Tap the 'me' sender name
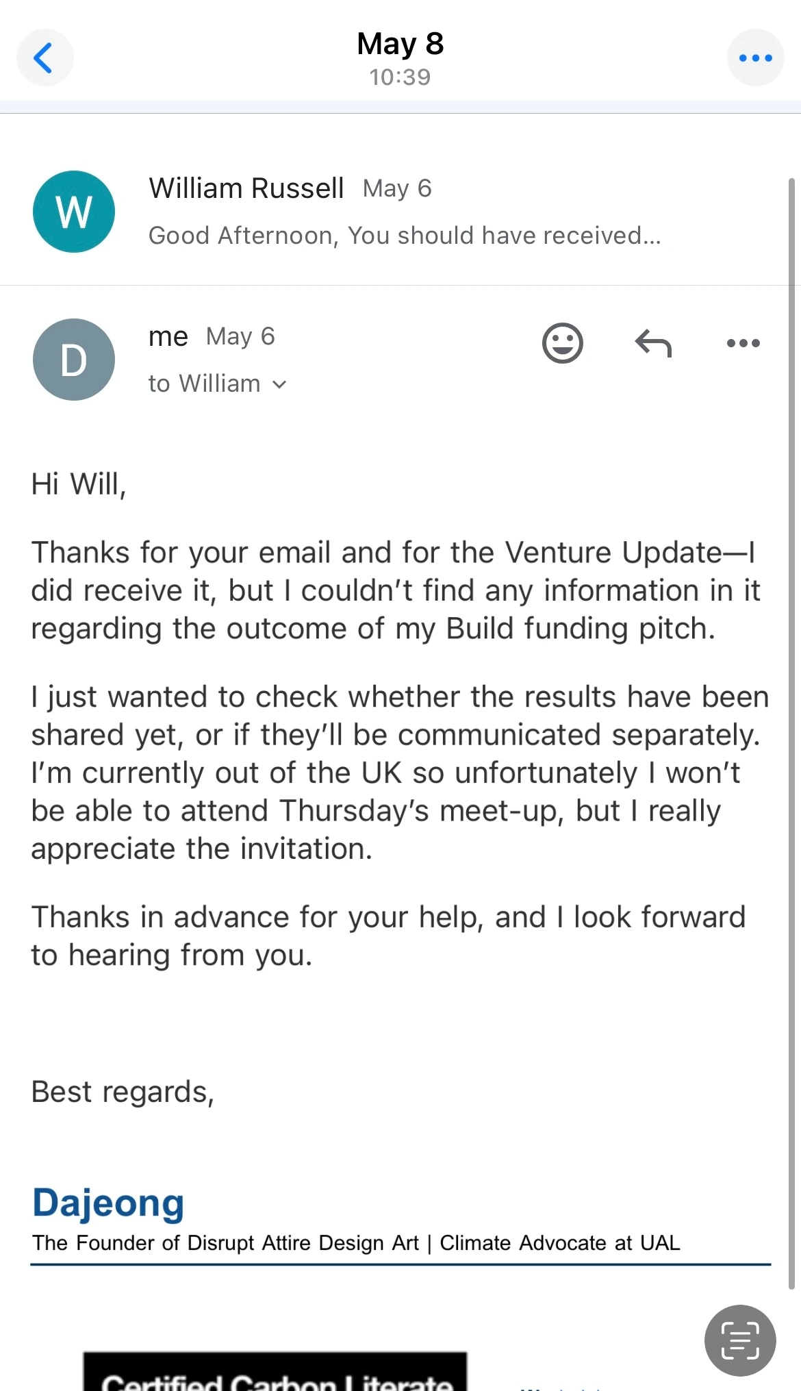Viewport: 801px width, 1391px height. click(x=168, y=336)
